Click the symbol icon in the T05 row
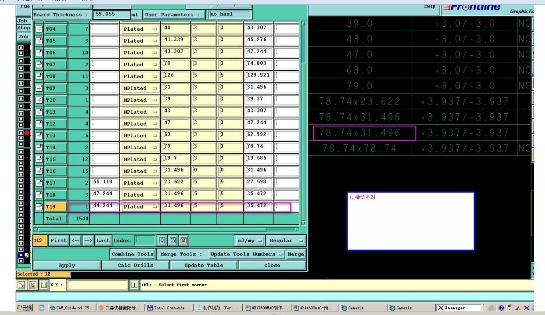 39,41
